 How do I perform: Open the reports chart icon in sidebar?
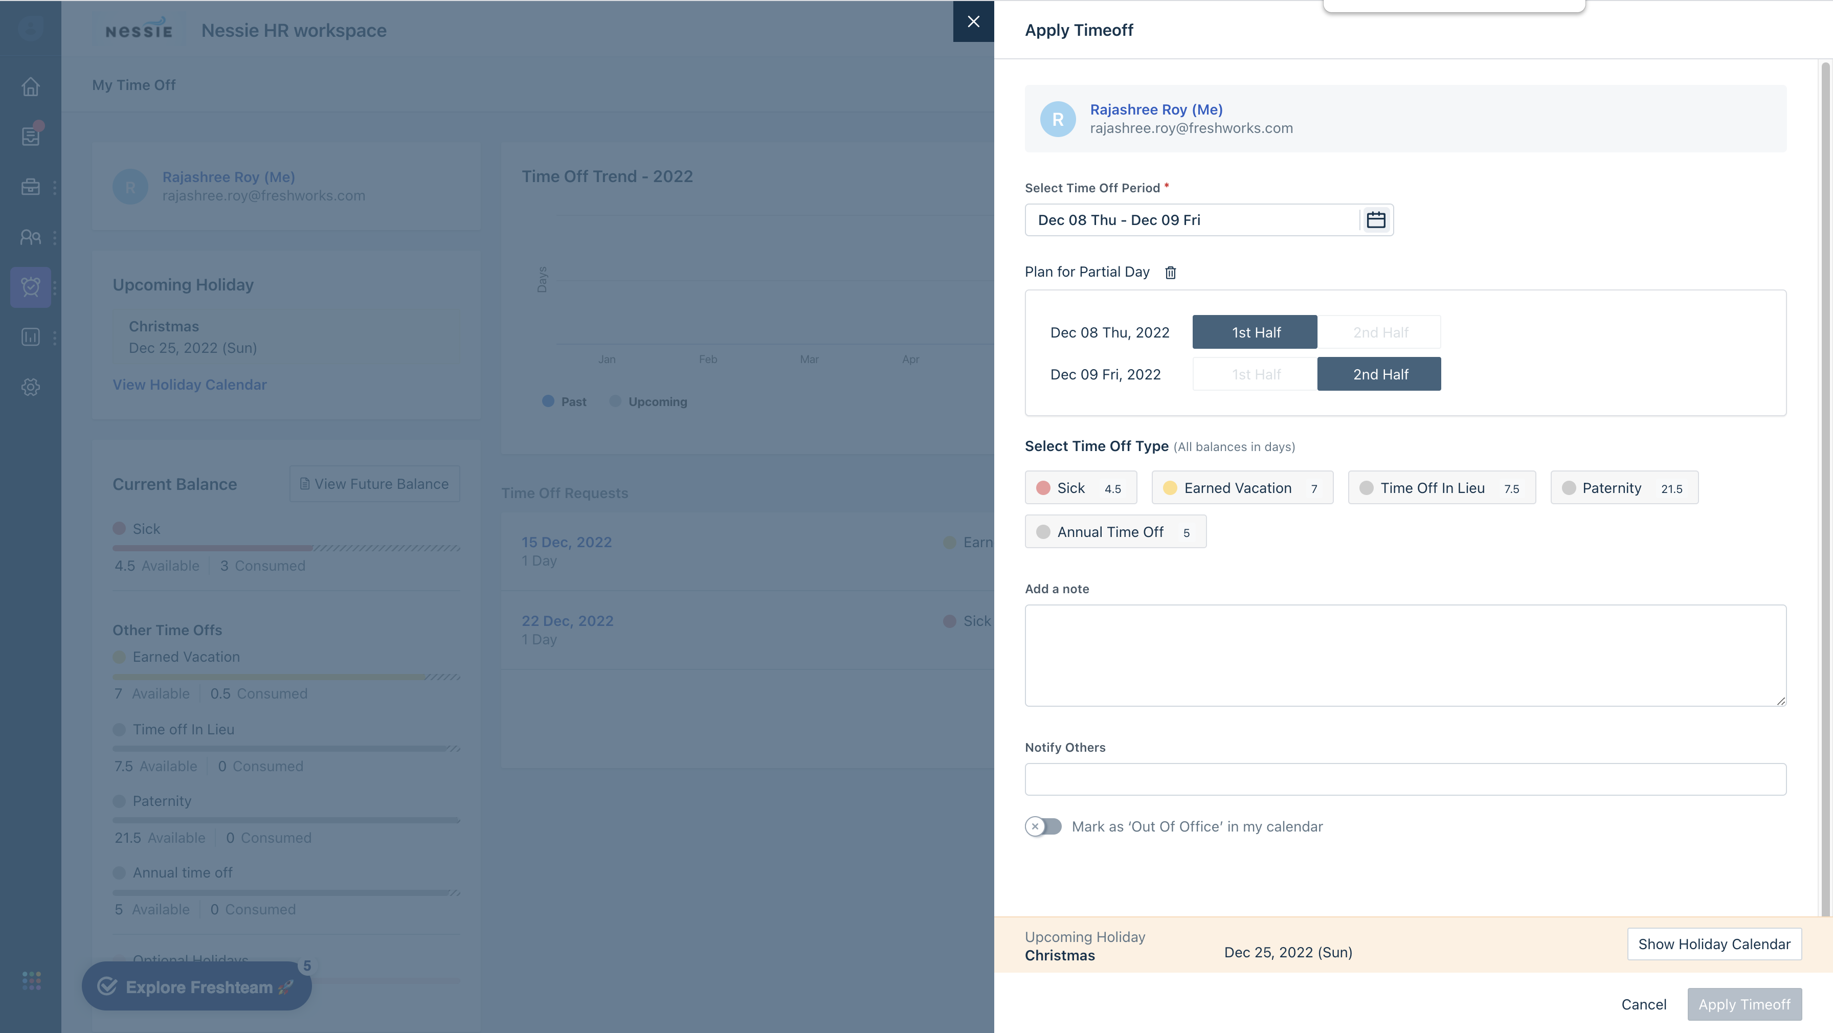tap(31, 336)
